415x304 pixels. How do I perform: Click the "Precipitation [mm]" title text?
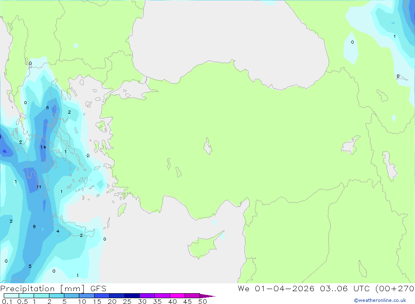coord(42,289)
